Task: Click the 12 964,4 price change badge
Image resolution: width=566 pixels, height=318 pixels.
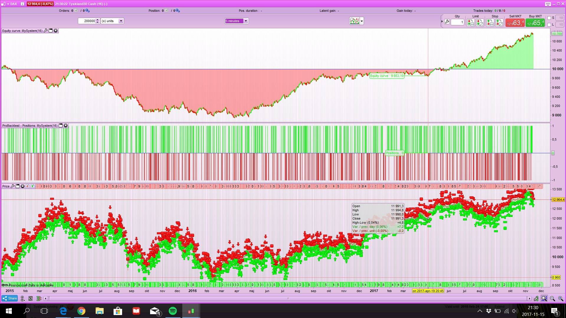Action: (40, 4)
